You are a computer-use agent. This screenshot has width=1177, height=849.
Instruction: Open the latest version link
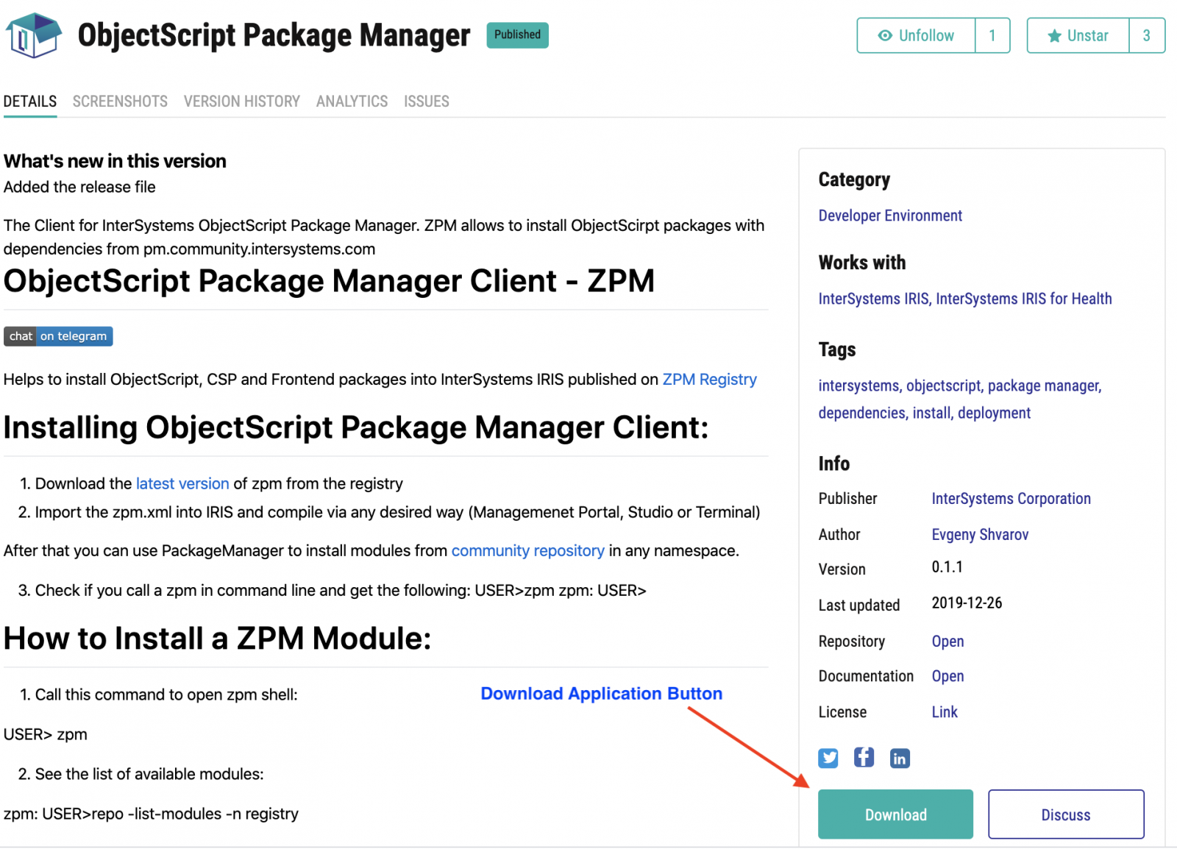point(182,484)
